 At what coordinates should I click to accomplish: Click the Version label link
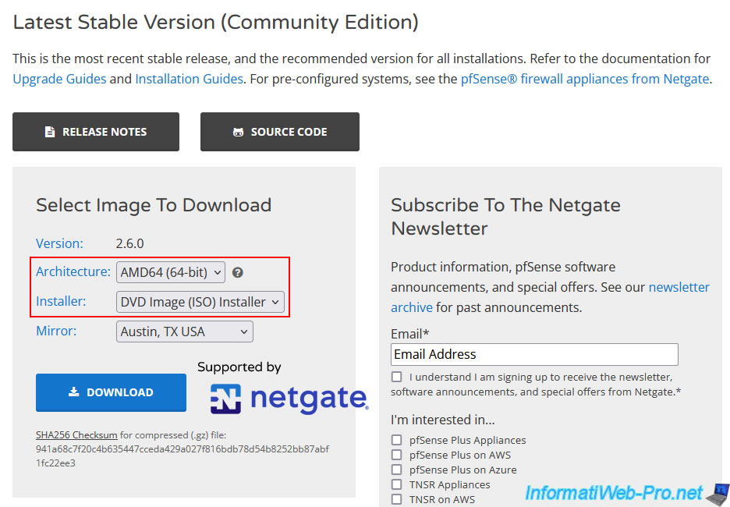click(x=59, y=243)
